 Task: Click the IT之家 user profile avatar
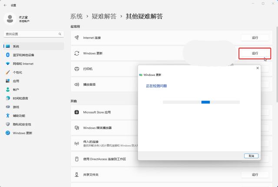pos(9,19)
